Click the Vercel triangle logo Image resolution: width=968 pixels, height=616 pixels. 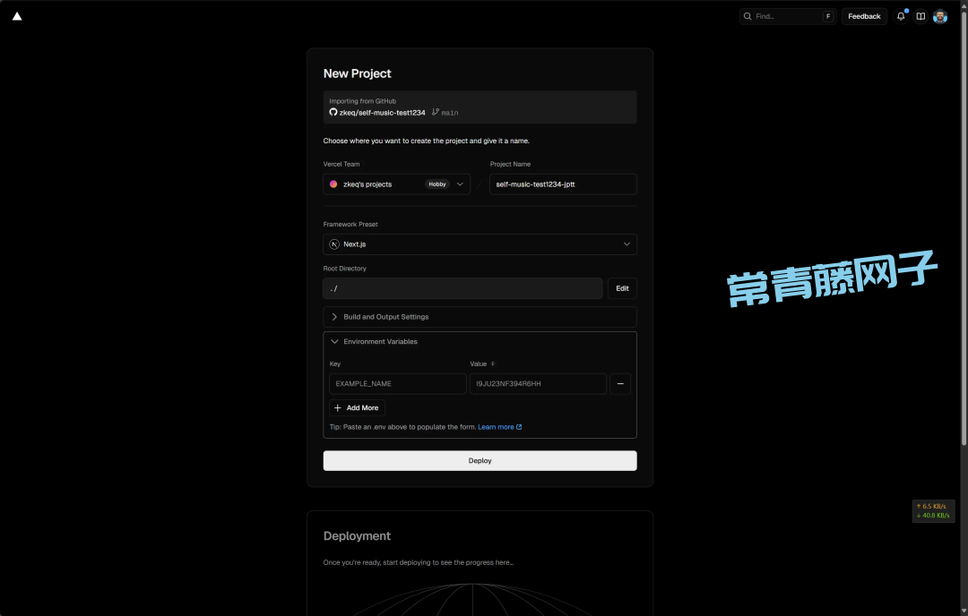17,16
